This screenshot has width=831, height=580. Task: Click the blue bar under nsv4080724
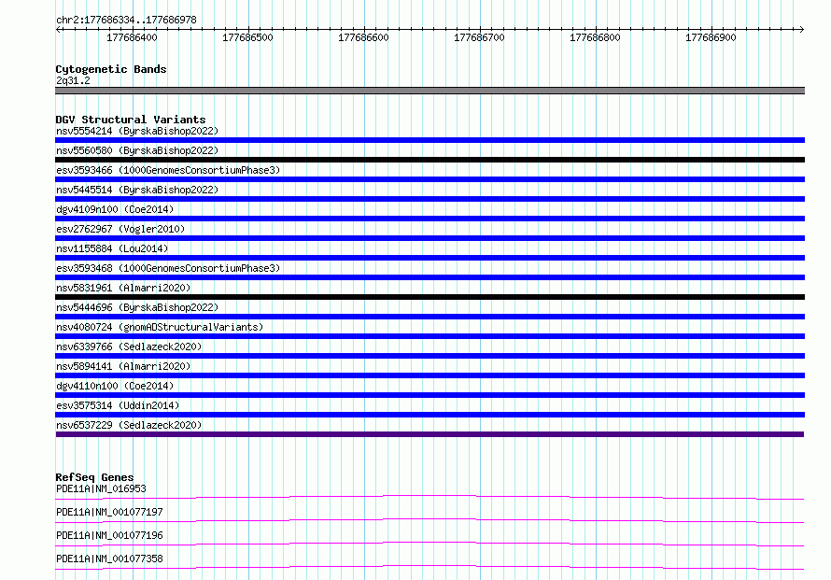pyautogui.click(x=430, y=336)
